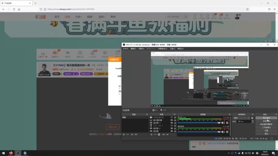The height and width of the screenshot is (156, 278).
Task: Toggle visibility of last source row
Action: (x=172, y=131)
